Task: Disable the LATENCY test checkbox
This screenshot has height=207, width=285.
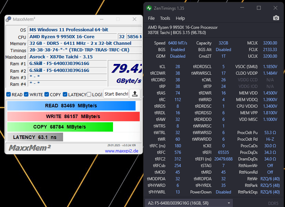Action: point(65,94)
